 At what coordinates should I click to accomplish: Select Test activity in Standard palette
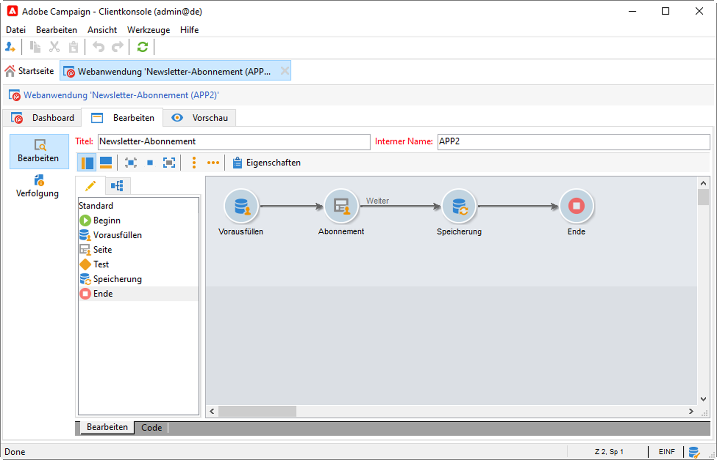coord(101,265)
